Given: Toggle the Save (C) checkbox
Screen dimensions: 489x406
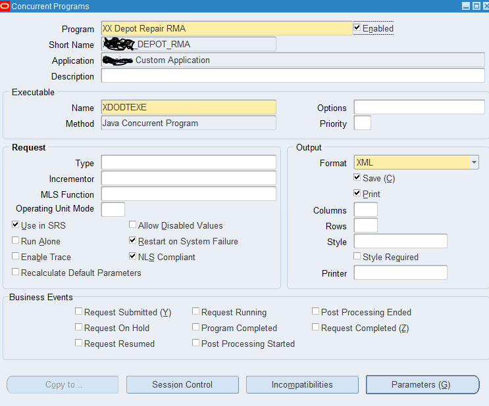Looking at the screenshot, I should click(x=357, y=177).
